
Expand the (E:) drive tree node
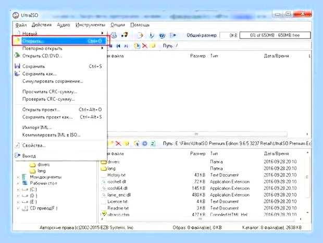pyautogui.click(x=18, y=202)
